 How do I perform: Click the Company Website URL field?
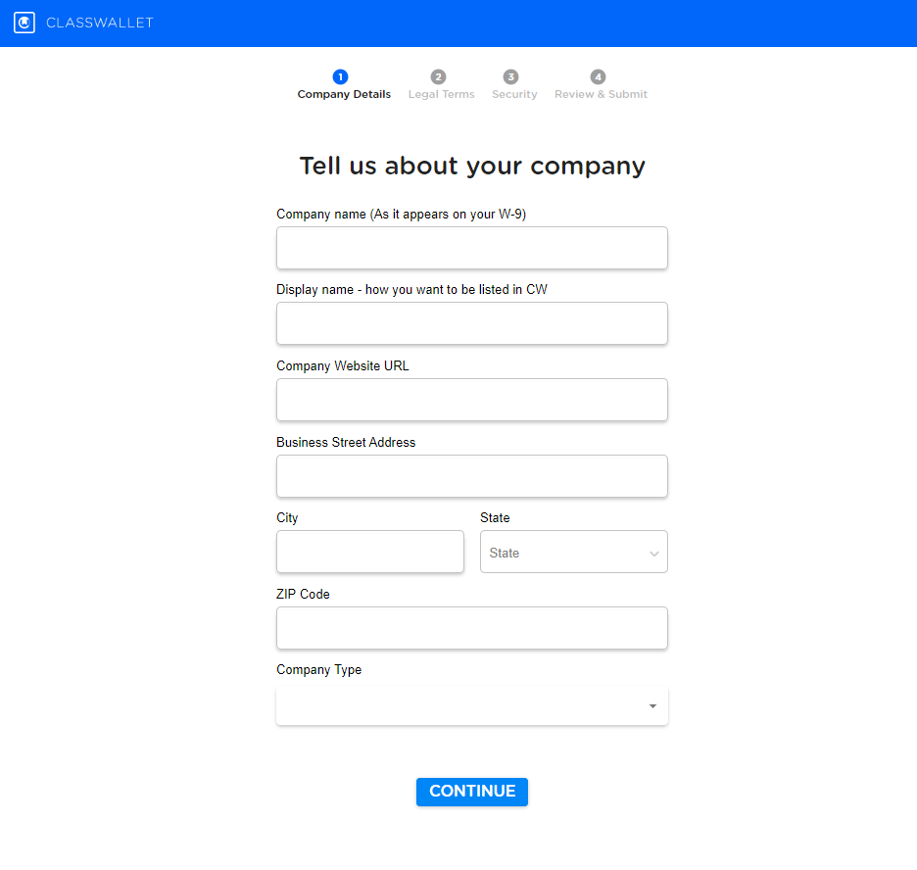pyautogui.click(x=471, y=400)
